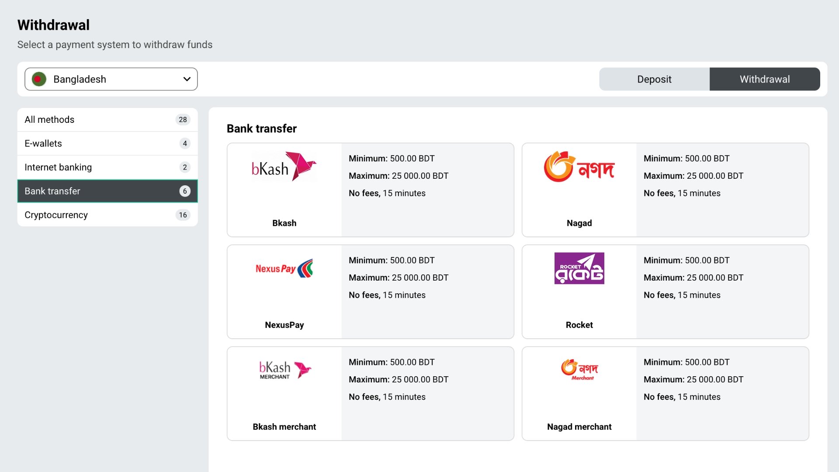Choose the Nagad payment label
The width and height of the screenshot is (839, 472).
click(579, 223)
